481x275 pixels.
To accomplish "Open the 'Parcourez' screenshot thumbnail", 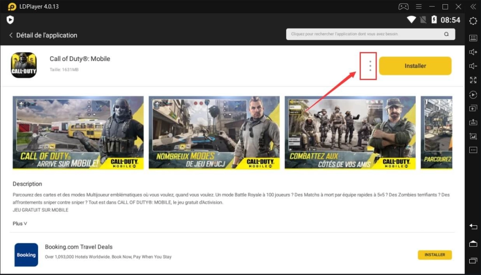I will tap(436, 132).
